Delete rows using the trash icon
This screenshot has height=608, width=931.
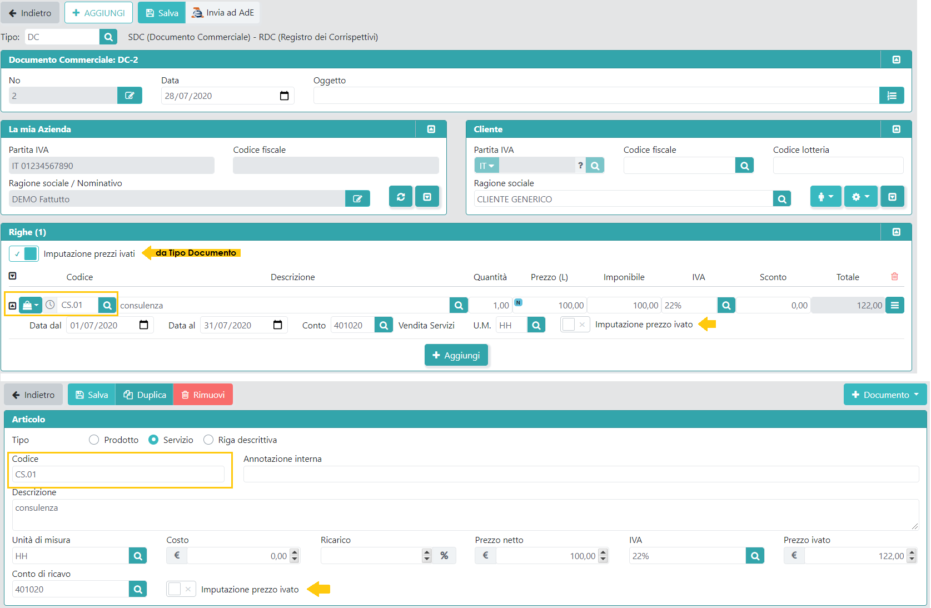[894, 276]
